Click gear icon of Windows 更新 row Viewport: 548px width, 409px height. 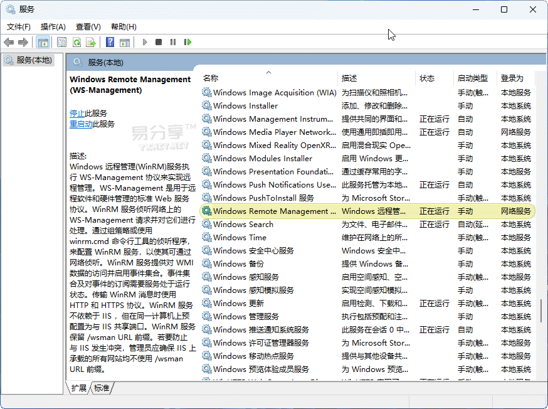coord(207,303)
